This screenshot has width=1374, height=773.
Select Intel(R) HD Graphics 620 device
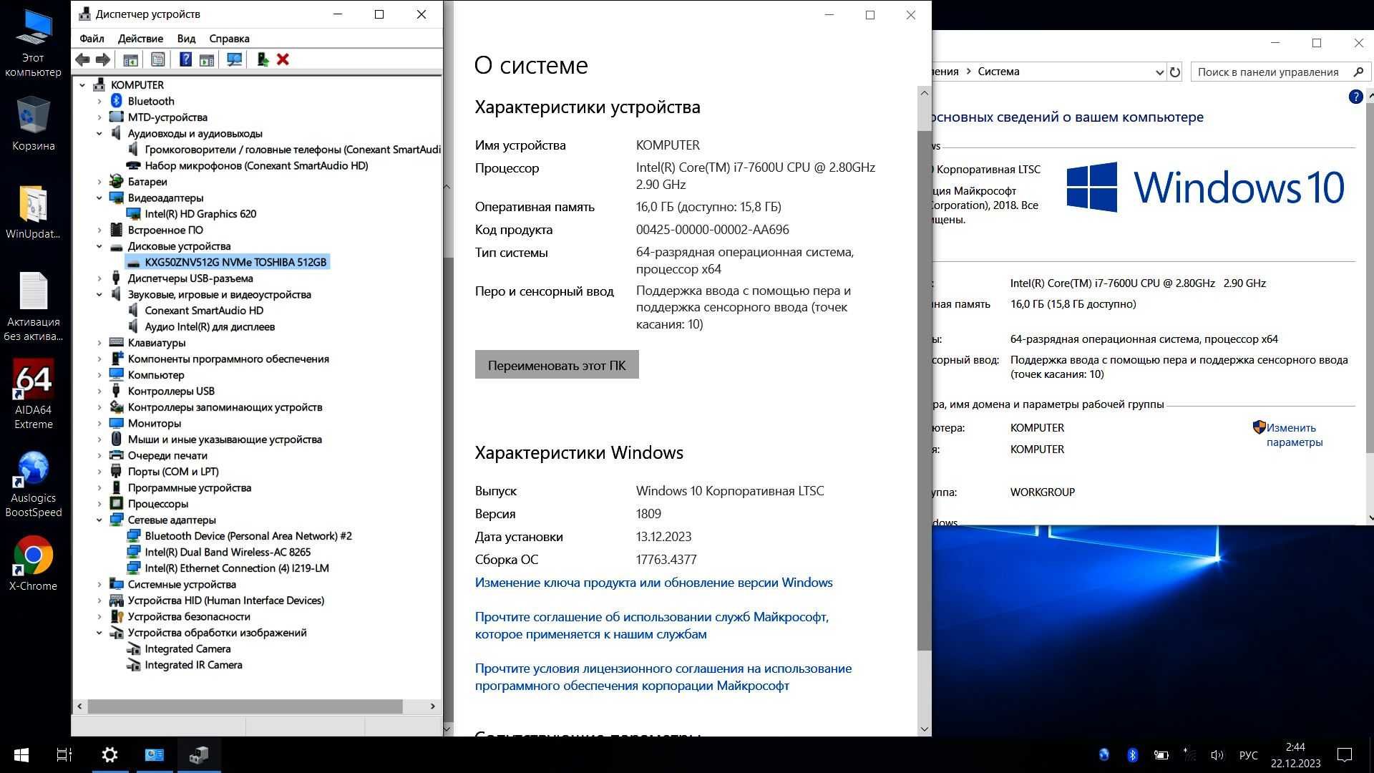click(200, 214)
